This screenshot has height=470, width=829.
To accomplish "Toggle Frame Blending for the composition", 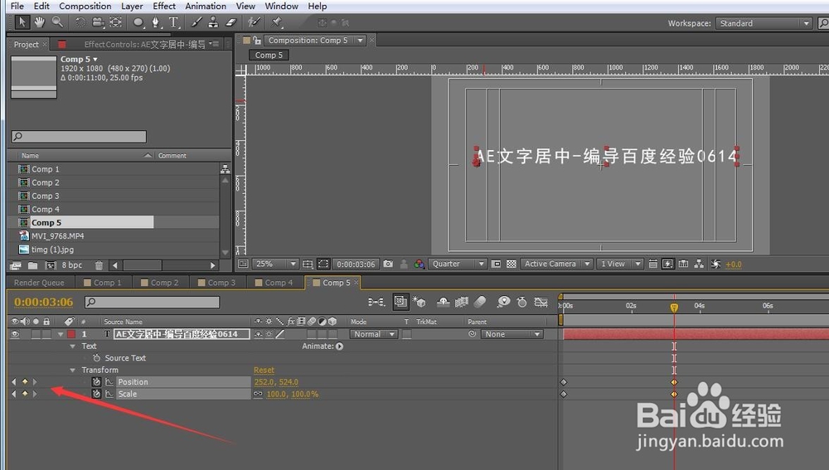I will (462, 302).
